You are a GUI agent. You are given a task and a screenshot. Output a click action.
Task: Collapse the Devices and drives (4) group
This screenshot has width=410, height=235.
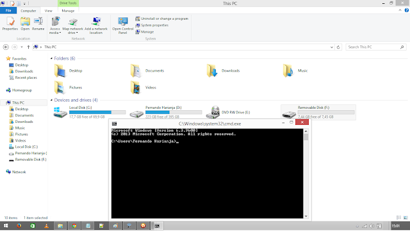point(51,100)
